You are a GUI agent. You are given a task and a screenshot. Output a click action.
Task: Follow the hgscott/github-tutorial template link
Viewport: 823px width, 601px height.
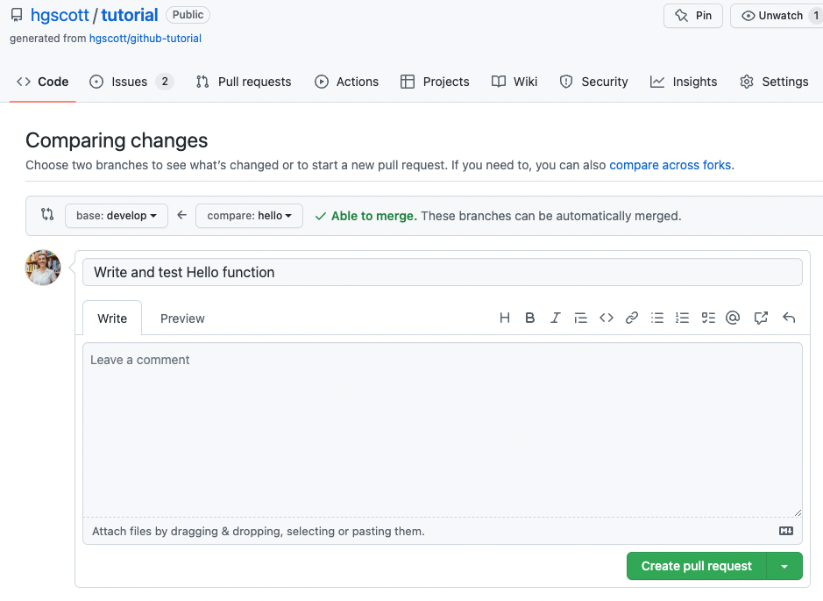(x=145, y=39)
